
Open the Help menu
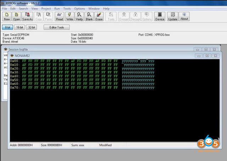[x=106, y=9]
